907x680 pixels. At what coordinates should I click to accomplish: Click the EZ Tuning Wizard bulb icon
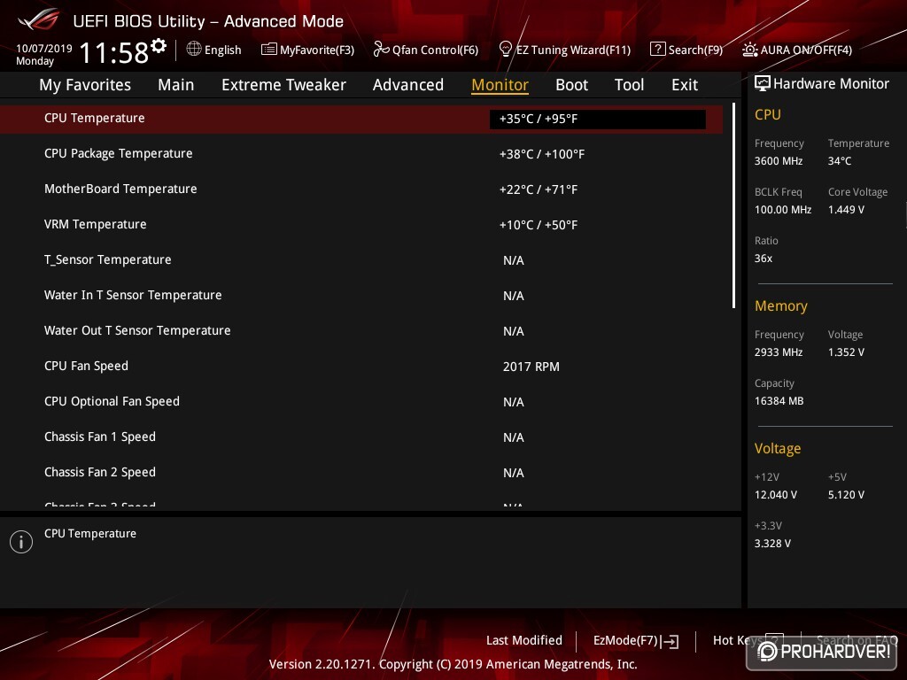click(505, 50)
